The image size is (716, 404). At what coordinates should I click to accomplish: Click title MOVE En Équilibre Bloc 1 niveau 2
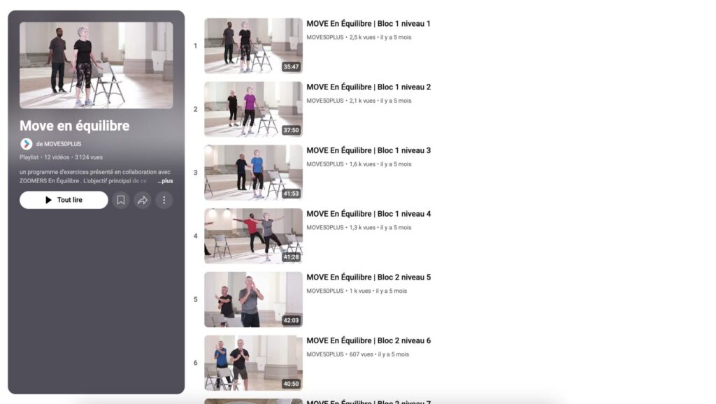tap(368, 87)
